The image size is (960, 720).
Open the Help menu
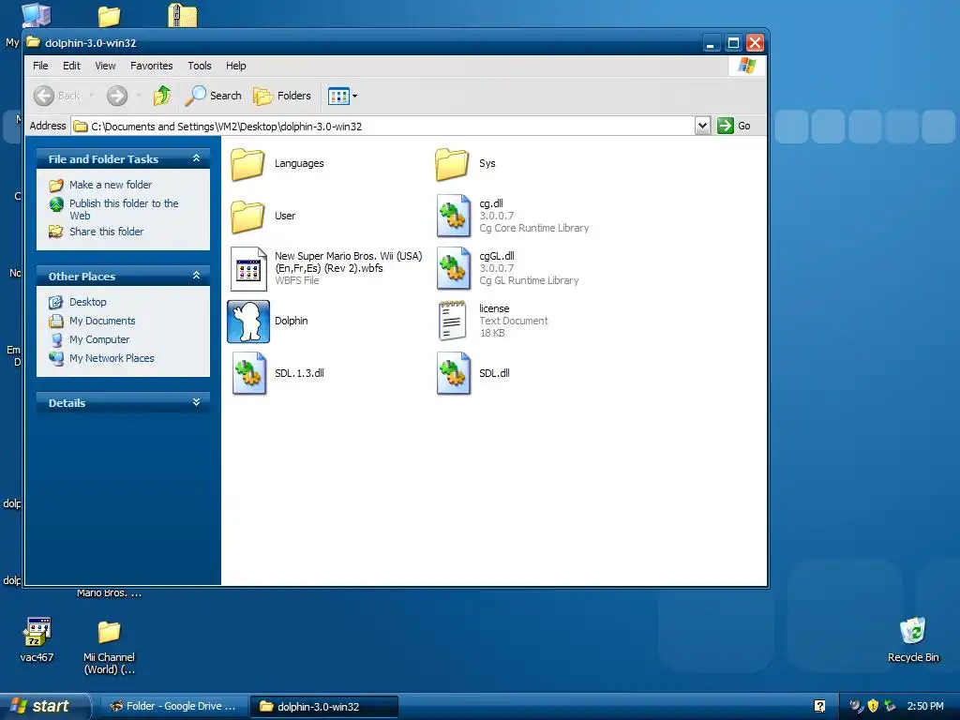coord(235,66)
